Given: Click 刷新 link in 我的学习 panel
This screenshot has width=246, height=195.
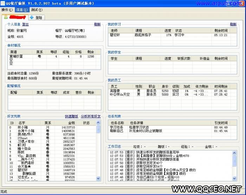Looking at the screenshot, I should pyautogui.click(x=233, y=24).
